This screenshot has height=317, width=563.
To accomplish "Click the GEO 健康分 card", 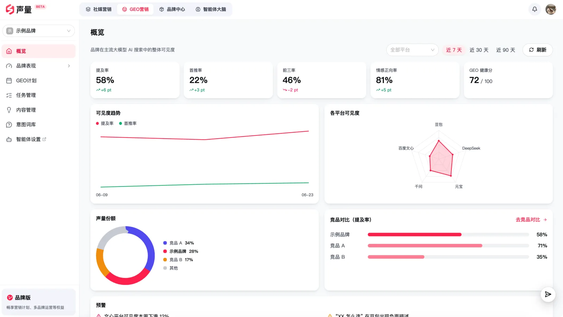I will (508, 80).
